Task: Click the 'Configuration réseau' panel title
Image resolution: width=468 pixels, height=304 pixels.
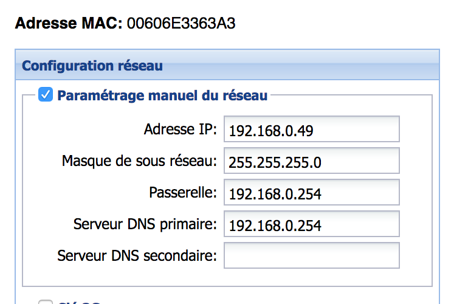Action: pos(92,66)
